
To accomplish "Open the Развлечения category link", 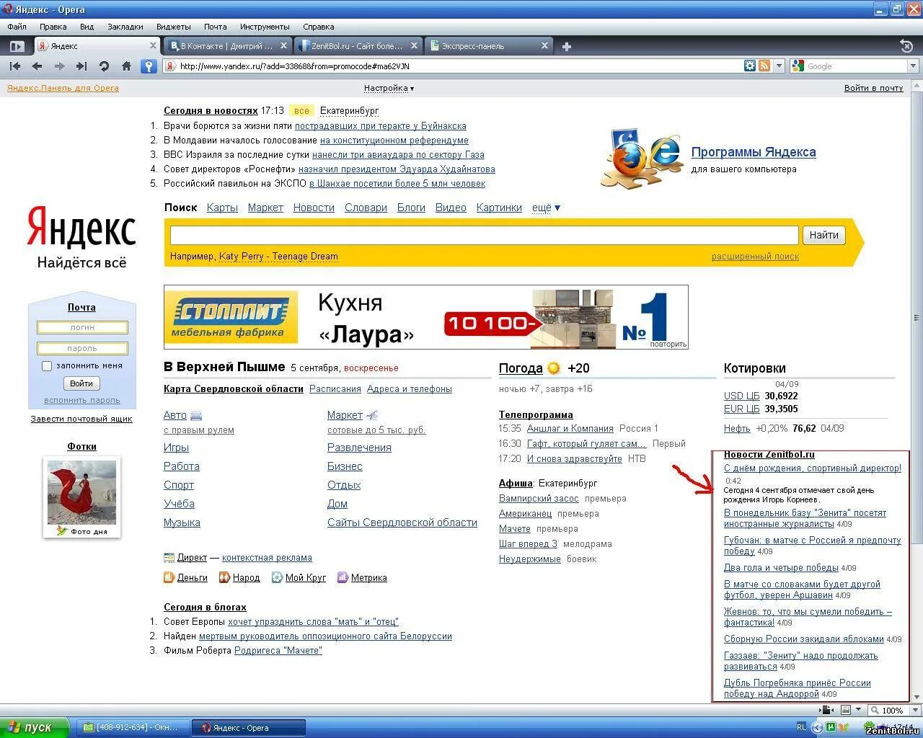I will pyautogui.click(x=359, y=448).
